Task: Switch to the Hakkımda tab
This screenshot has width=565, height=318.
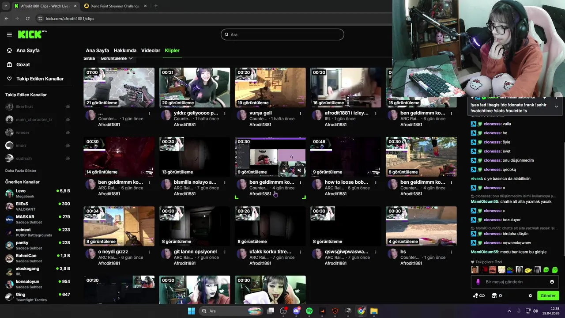Action: [125, 50]
